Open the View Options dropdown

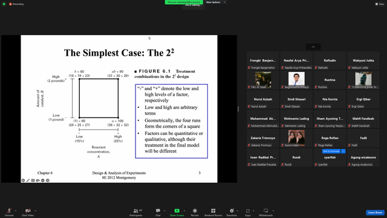(215, 2)
